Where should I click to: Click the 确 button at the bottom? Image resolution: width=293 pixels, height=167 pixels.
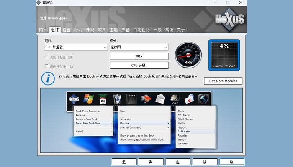point(205,162)
